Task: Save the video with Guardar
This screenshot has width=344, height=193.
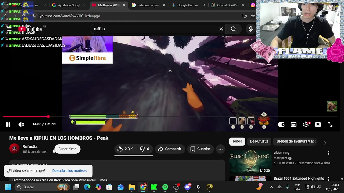Action: tap(200, 149)
